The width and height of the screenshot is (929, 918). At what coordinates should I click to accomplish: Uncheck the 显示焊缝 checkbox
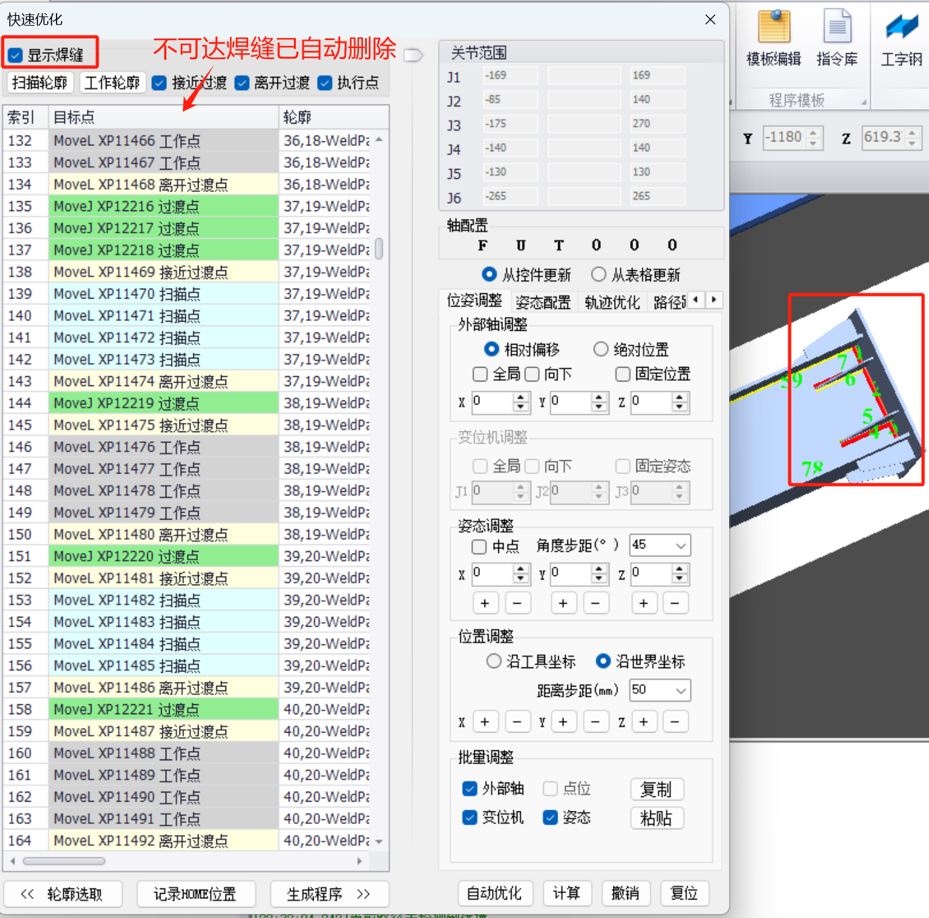[16, 55]
